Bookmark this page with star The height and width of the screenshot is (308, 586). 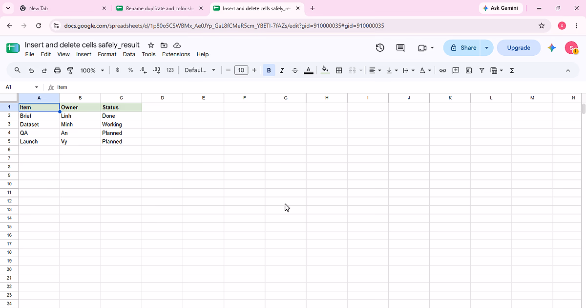[x=541, y=25]
